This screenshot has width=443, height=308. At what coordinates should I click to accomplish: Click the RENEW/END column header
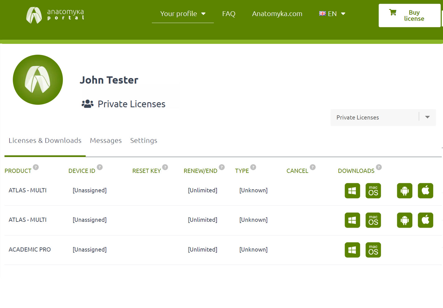pyautogui.click(x=200, y=171)
